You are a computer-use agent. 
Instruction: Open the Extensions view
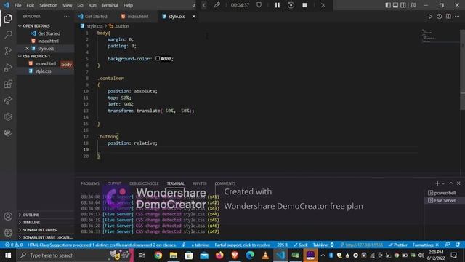[x=8, y=84]
